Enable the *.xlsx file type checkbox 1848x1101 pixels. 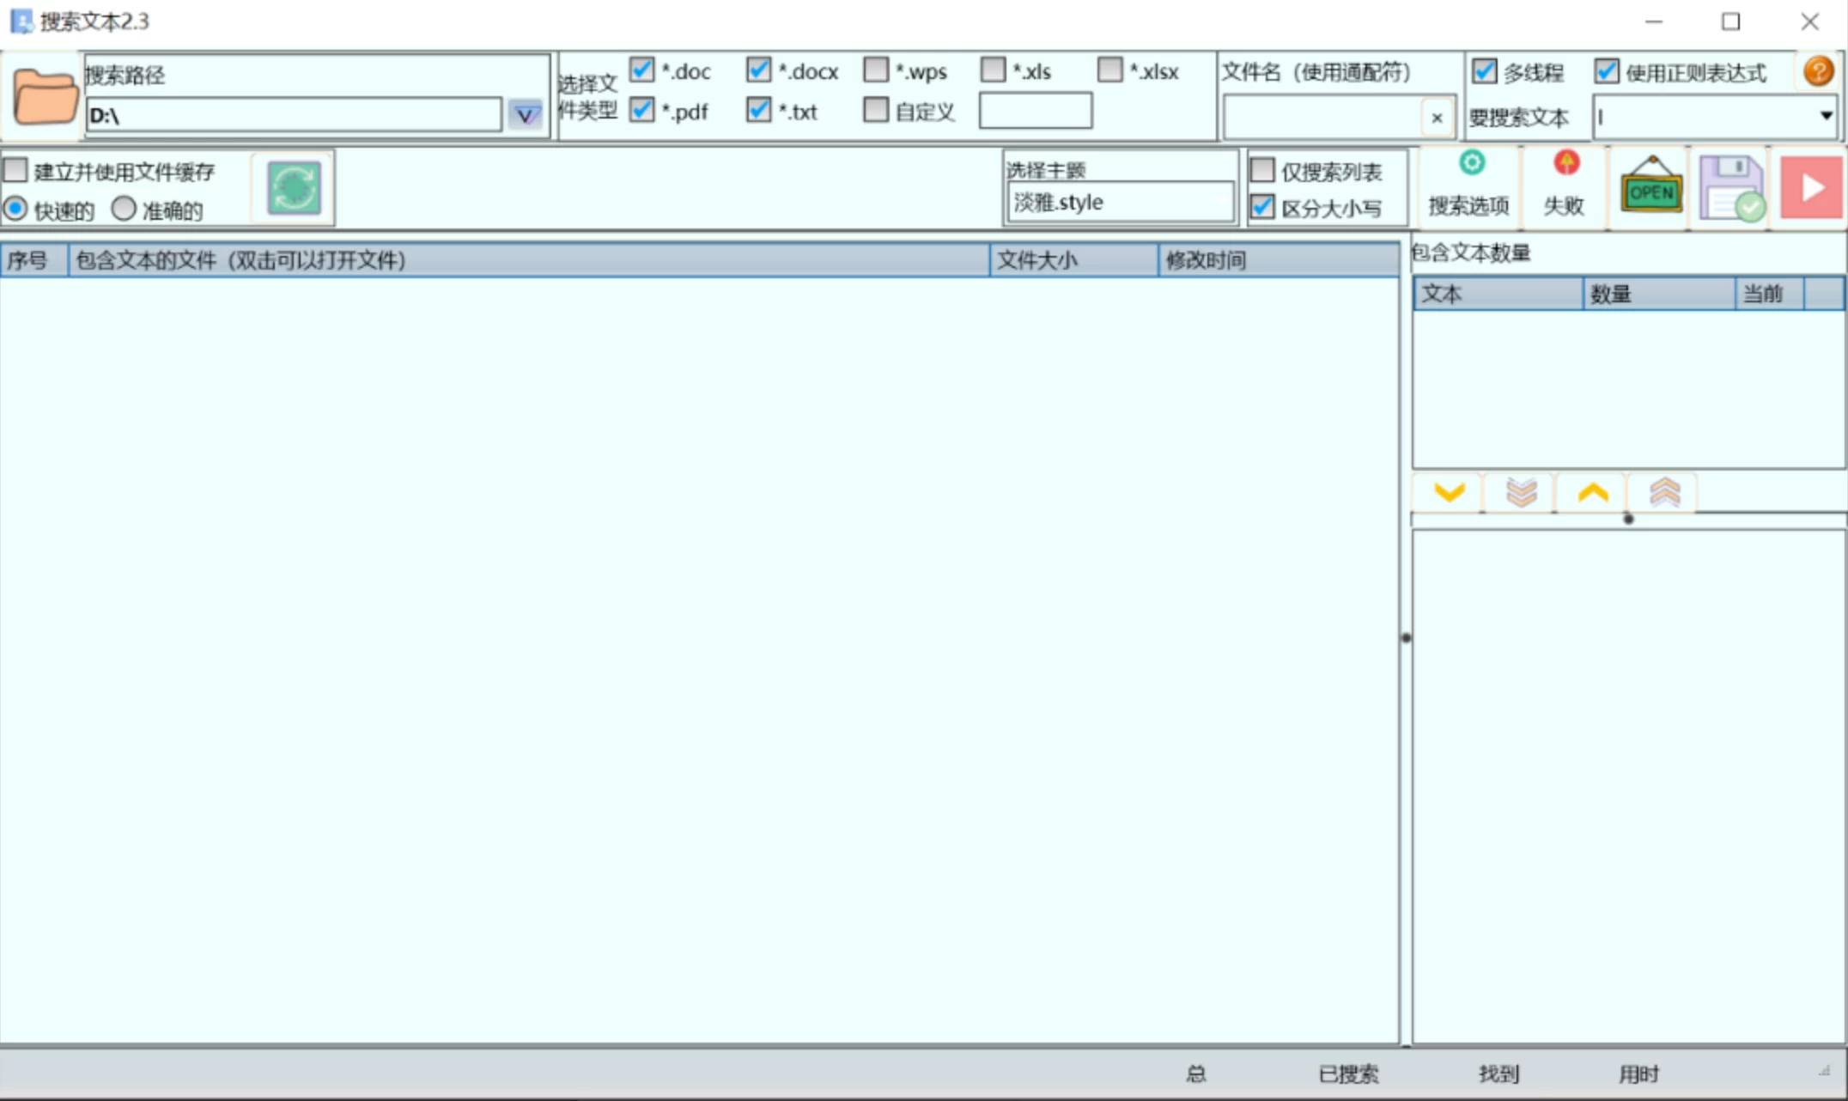[x=1110, y=70]
